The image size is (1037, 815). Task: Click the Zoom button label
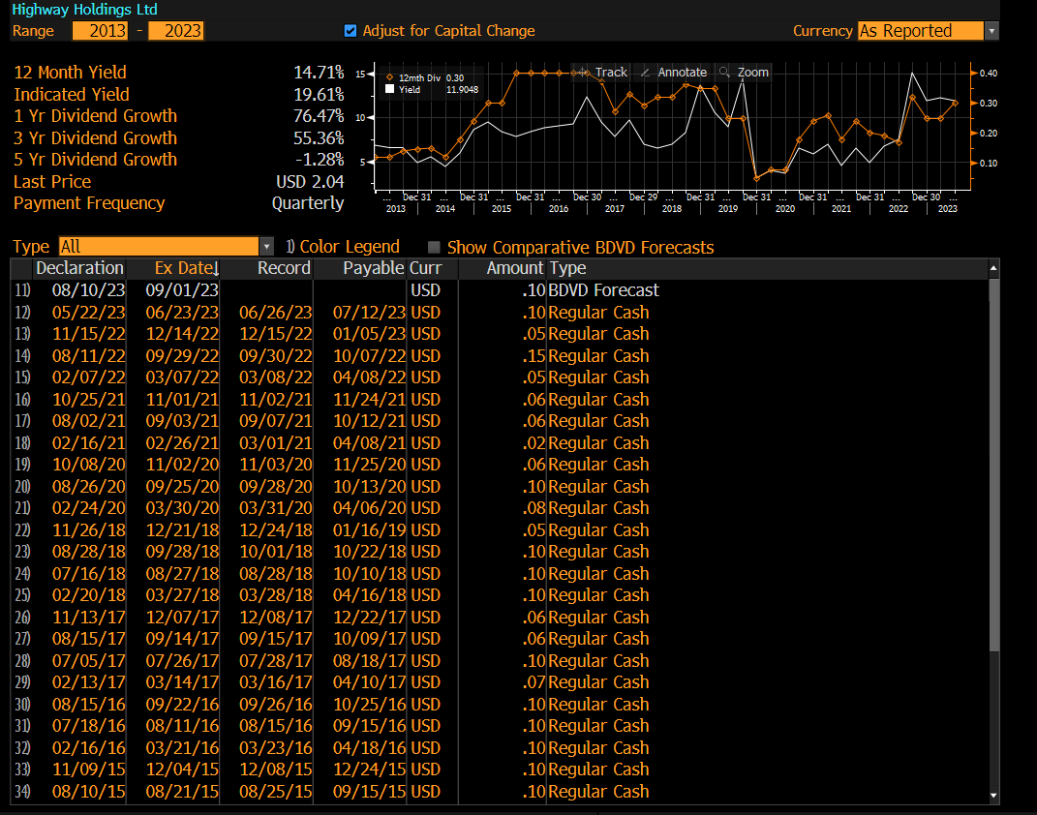[752, 72]
